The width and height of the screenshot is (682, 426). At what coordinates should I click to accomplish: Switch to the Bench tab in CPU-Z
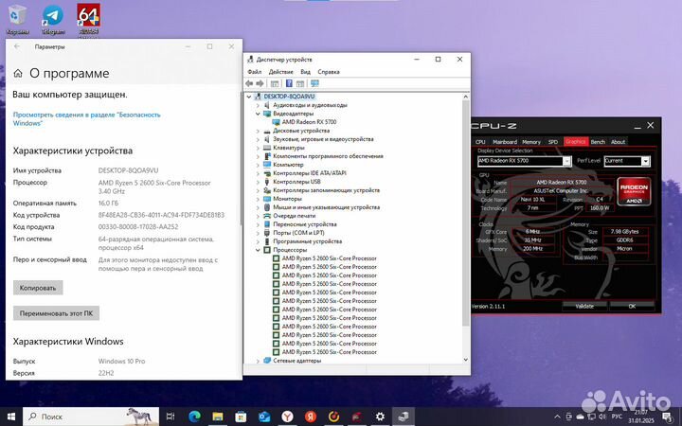(x=598, y=142)
